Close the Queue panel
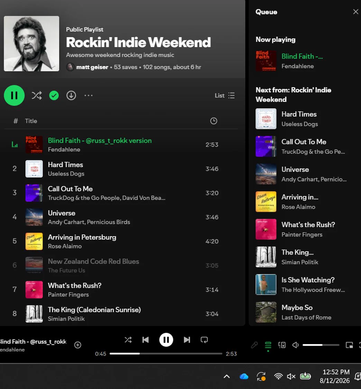The image size is (361, 389). (x=355, y=12)
